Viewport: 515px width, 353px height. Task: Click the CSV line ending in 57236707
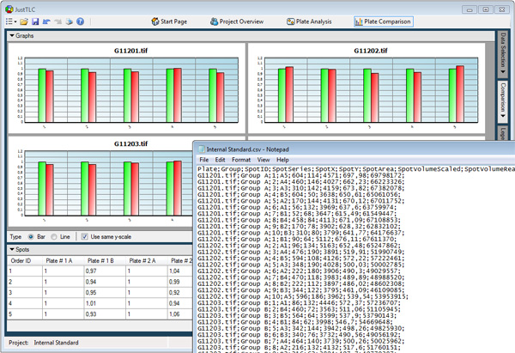click(x=299, y=303)
